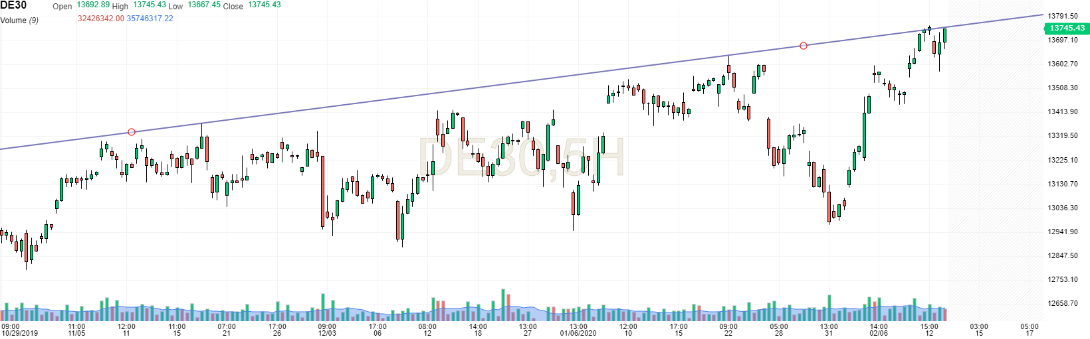Screen dimensions: 1090x339
Task: Click the red volume value 32426342.00
Action: coord(101,19)
